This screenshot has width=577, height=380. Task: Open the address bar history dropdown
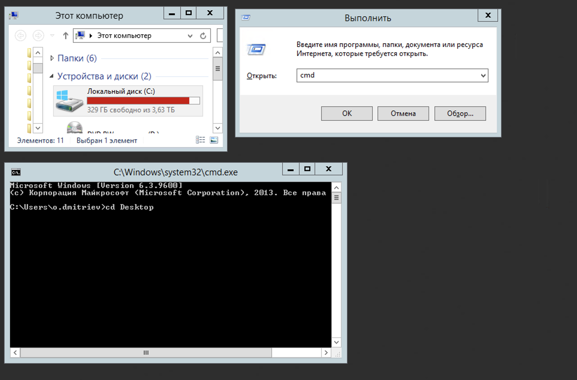[190, 36]
